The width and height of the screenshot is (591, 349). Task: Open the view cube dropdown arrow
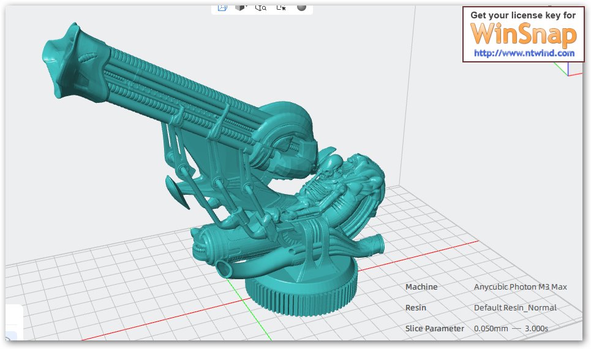[x=246, y=7]
